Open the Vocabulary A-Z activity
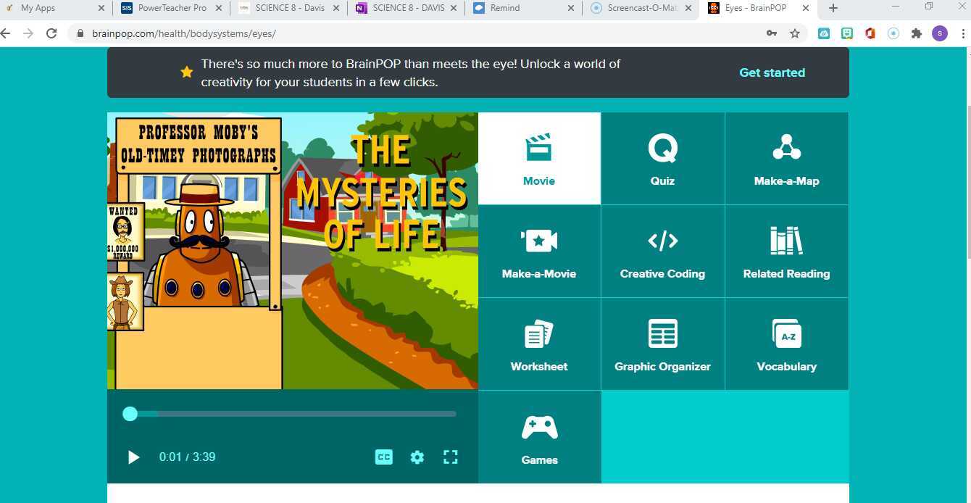The height and width of the screenshot is (503, 971). coord(786,344)
